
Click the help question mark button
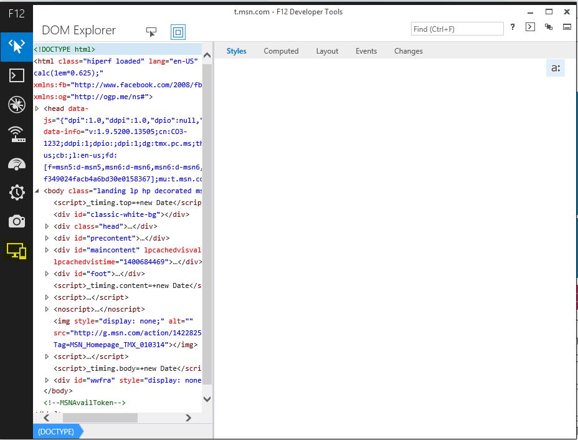(513, 27)
